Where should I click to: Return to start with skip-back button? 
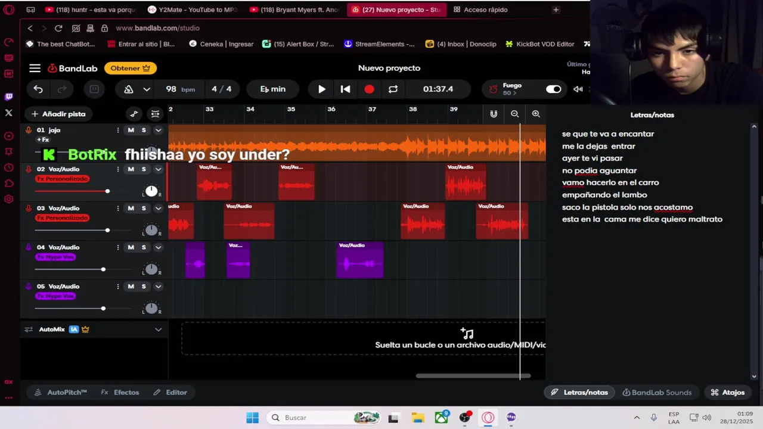[345, 89]
